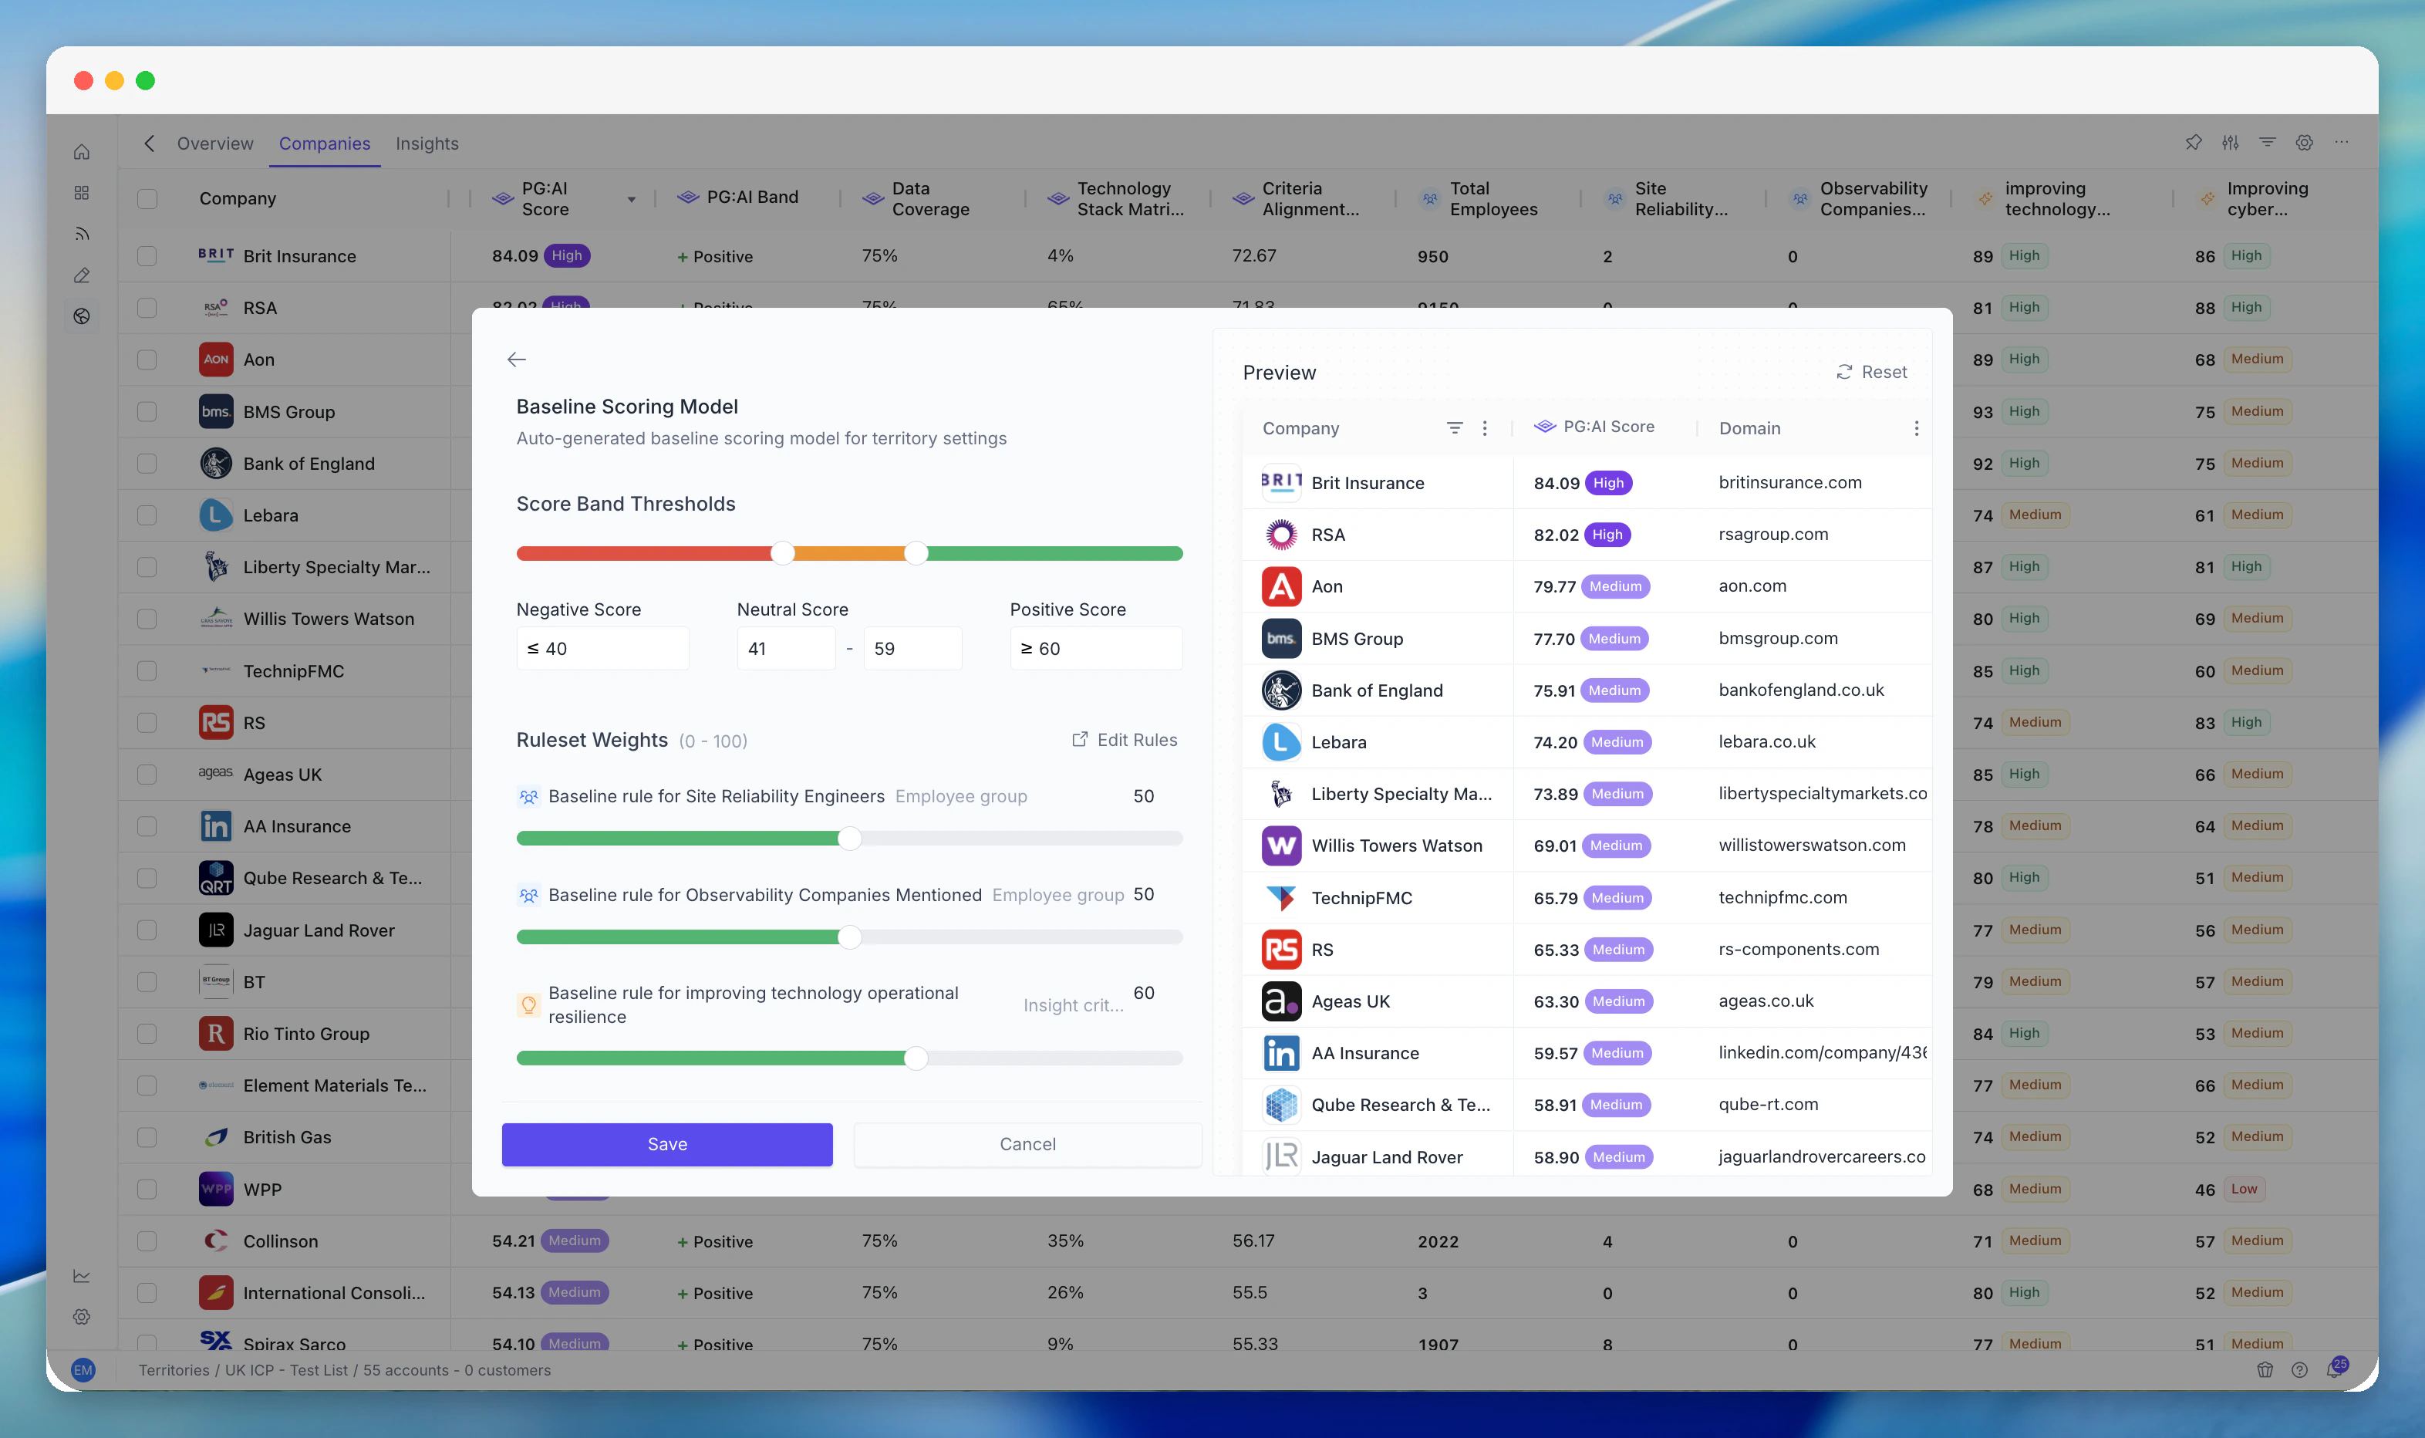Switch to the Overview tab
2425x1438 pixels.
point(214,143)
